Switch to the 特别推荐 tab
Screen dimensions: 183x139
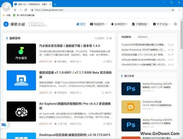click(126, 37)
